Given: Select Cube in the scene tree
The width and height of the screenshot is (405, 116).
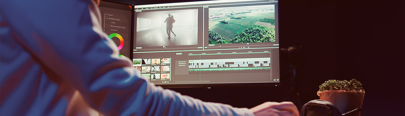Looking at the screenshot, I should (x=113, y=23).
